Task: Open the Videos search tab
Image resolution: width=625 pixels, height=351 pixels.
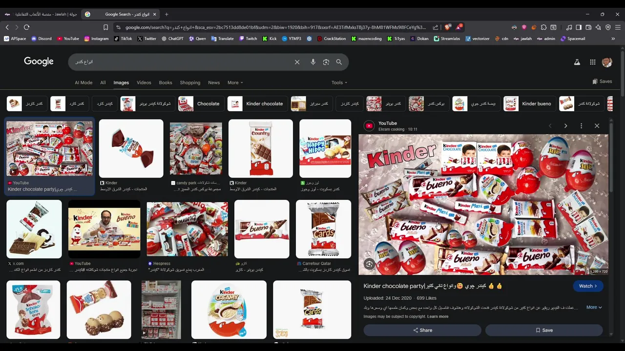Action: pos(144,82)
